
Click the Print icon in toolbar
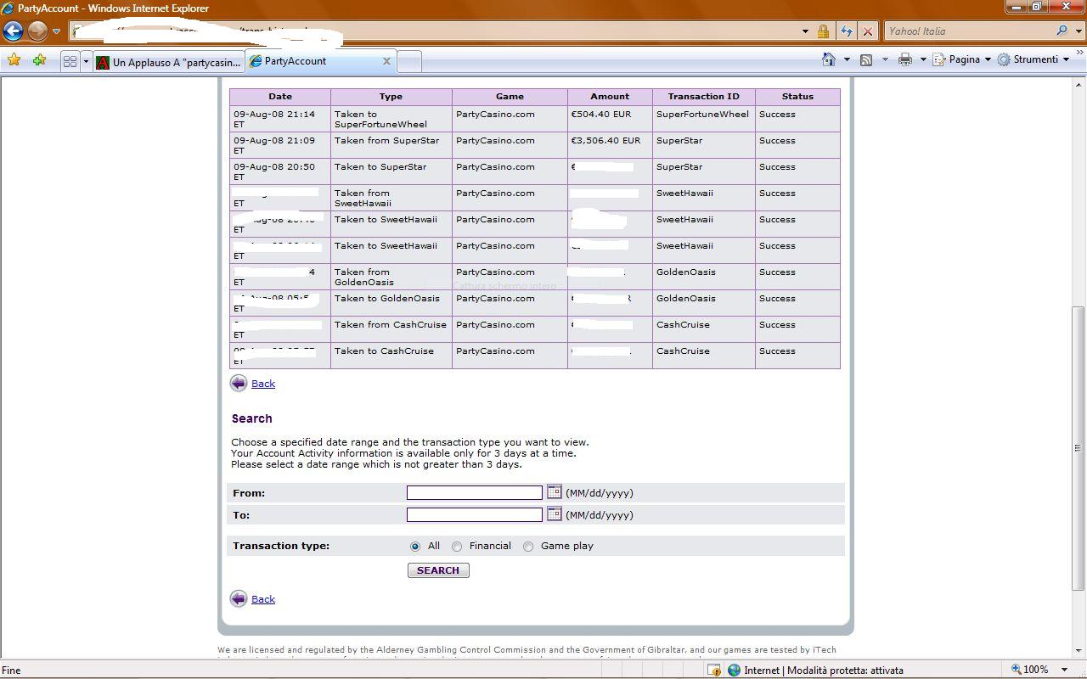905,59
